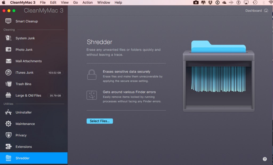Open Time Machine menu bar icon
Image resolution: width=273 pixels, height=165 pixels.
coord(255,2)
